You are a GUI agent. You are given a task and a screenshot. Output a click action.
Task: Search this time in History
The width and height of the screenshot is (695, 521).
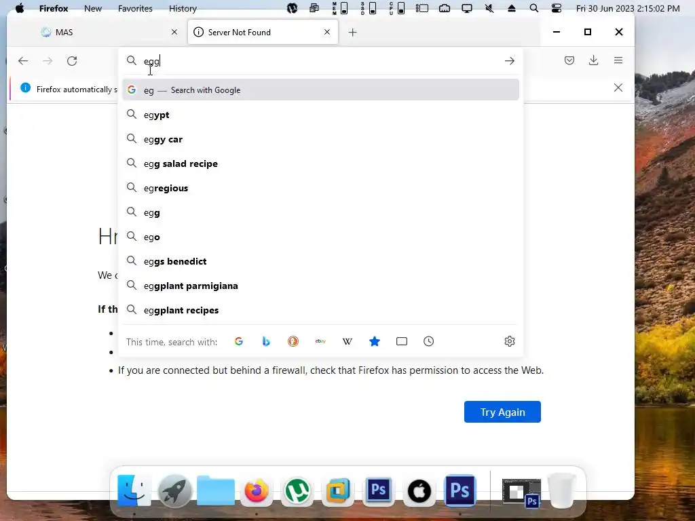pyautogui.click(x=429, y=341)
